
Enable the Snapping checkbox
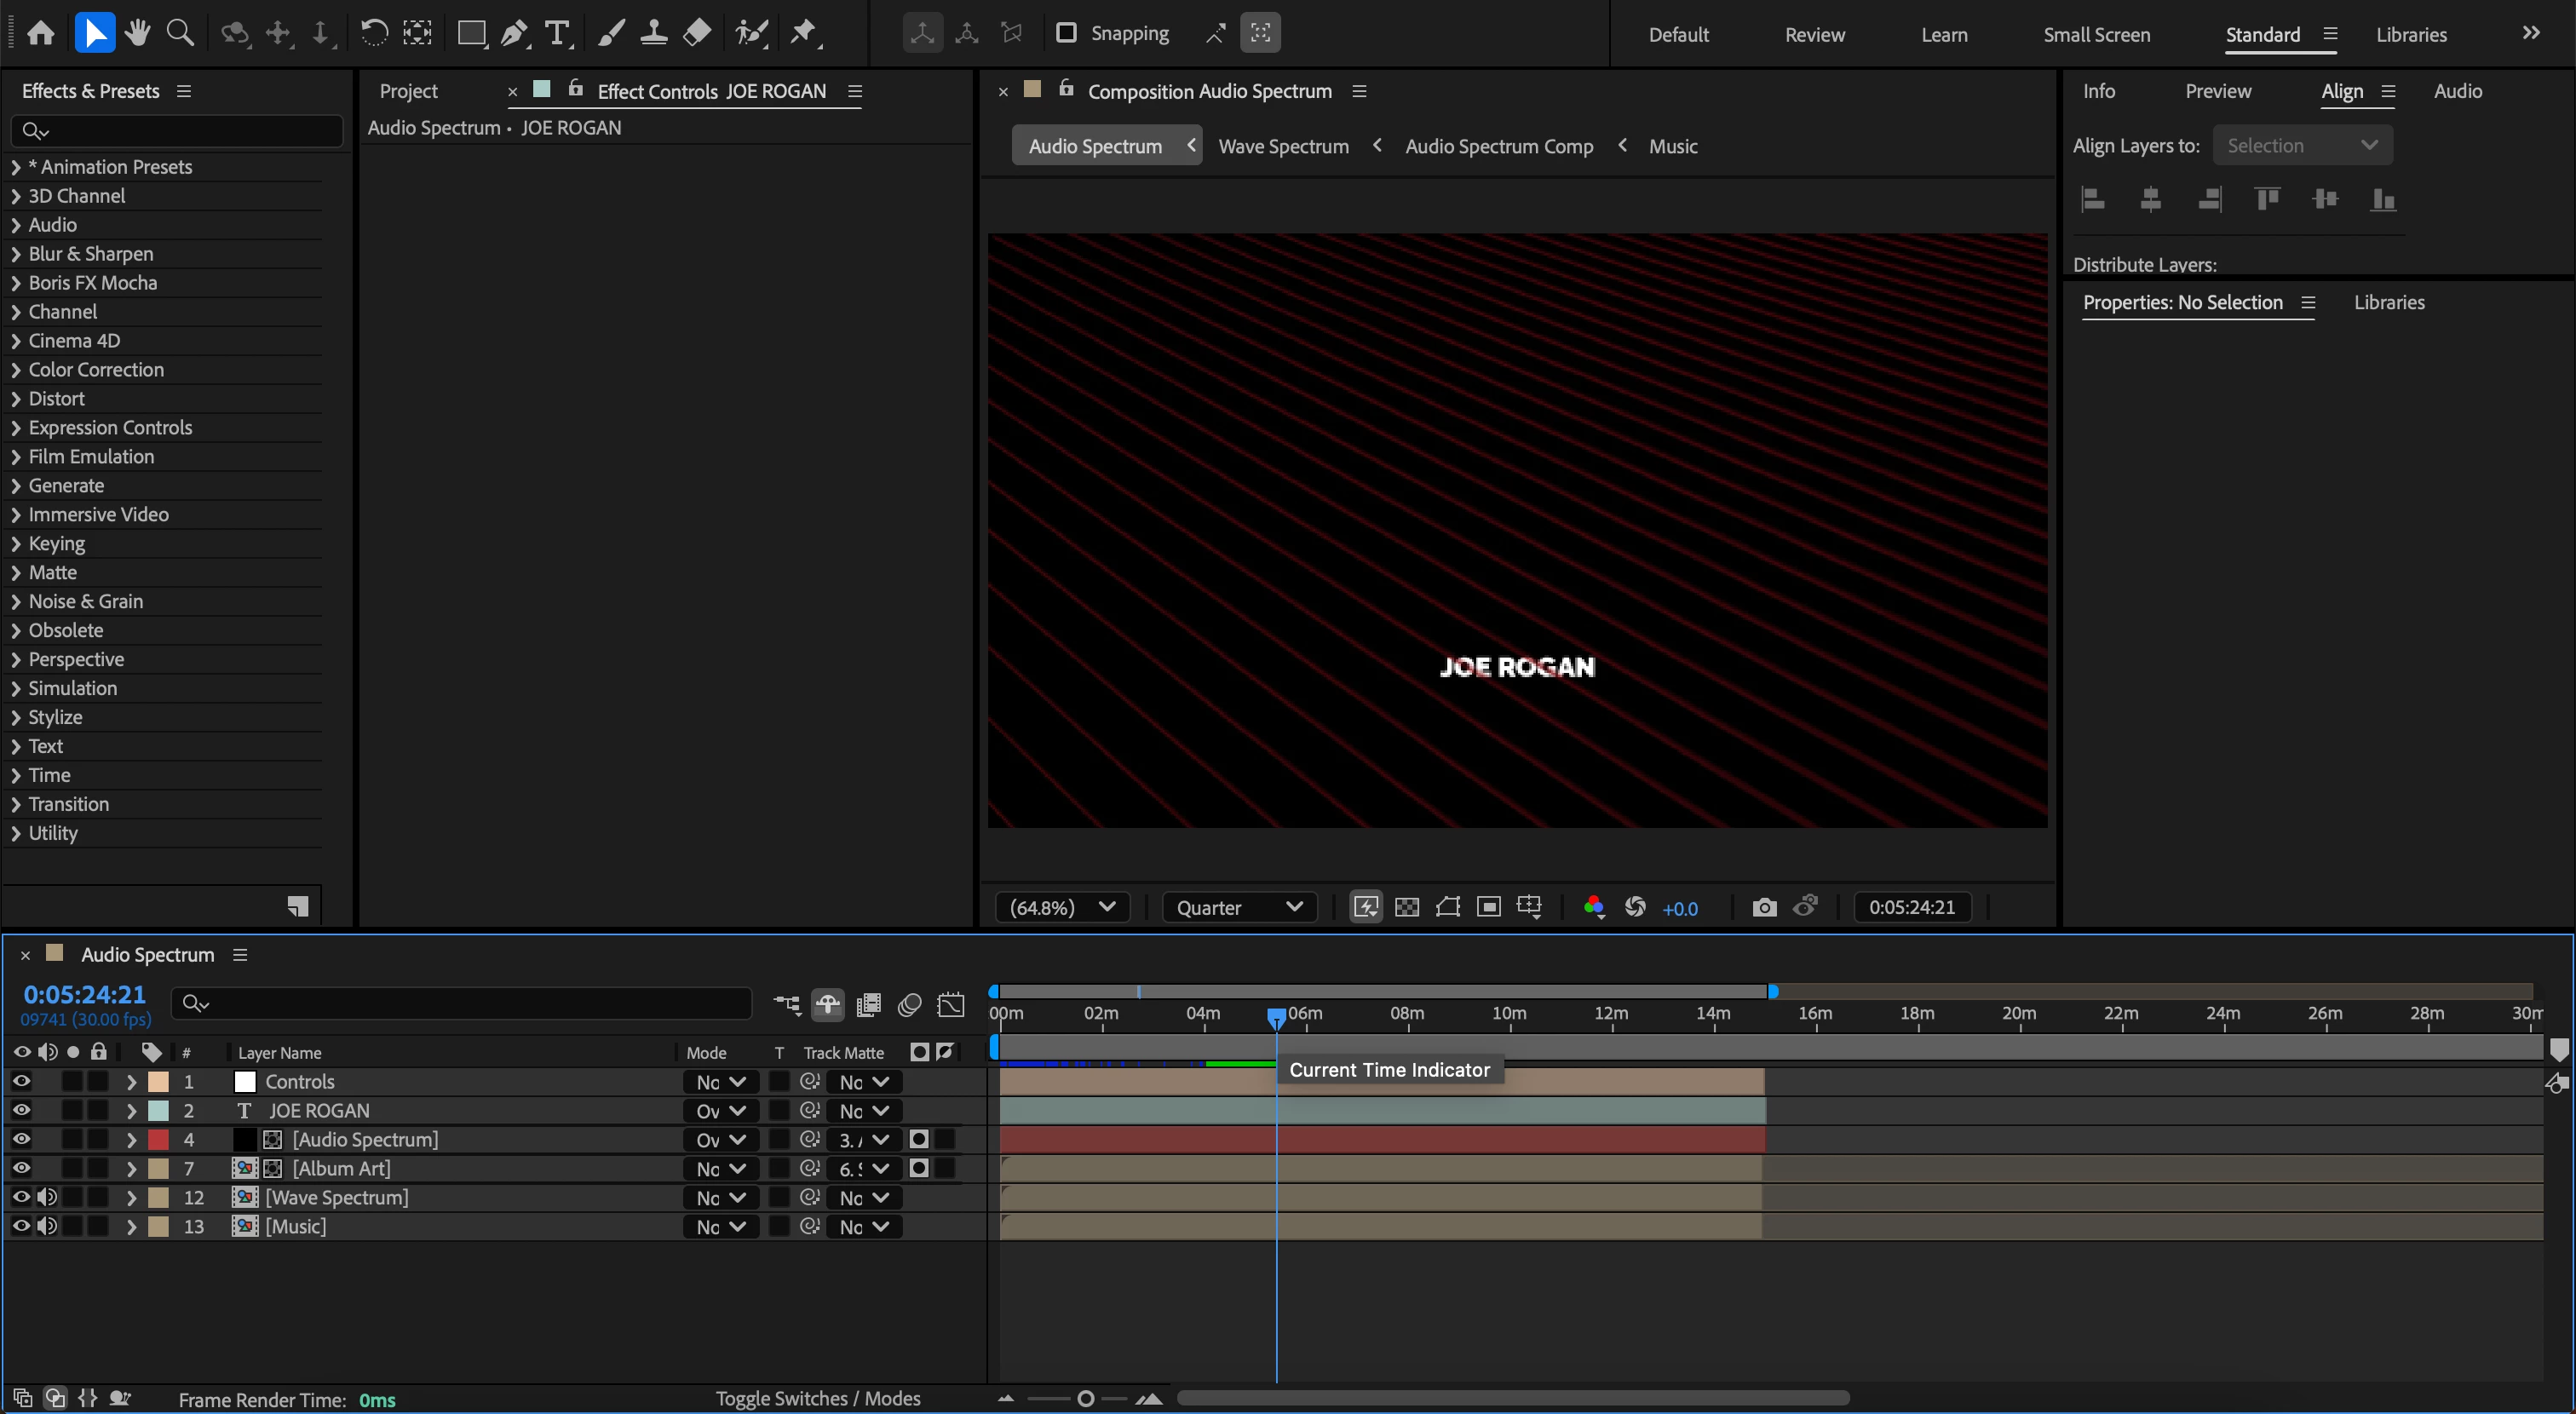click(1066, 33)
